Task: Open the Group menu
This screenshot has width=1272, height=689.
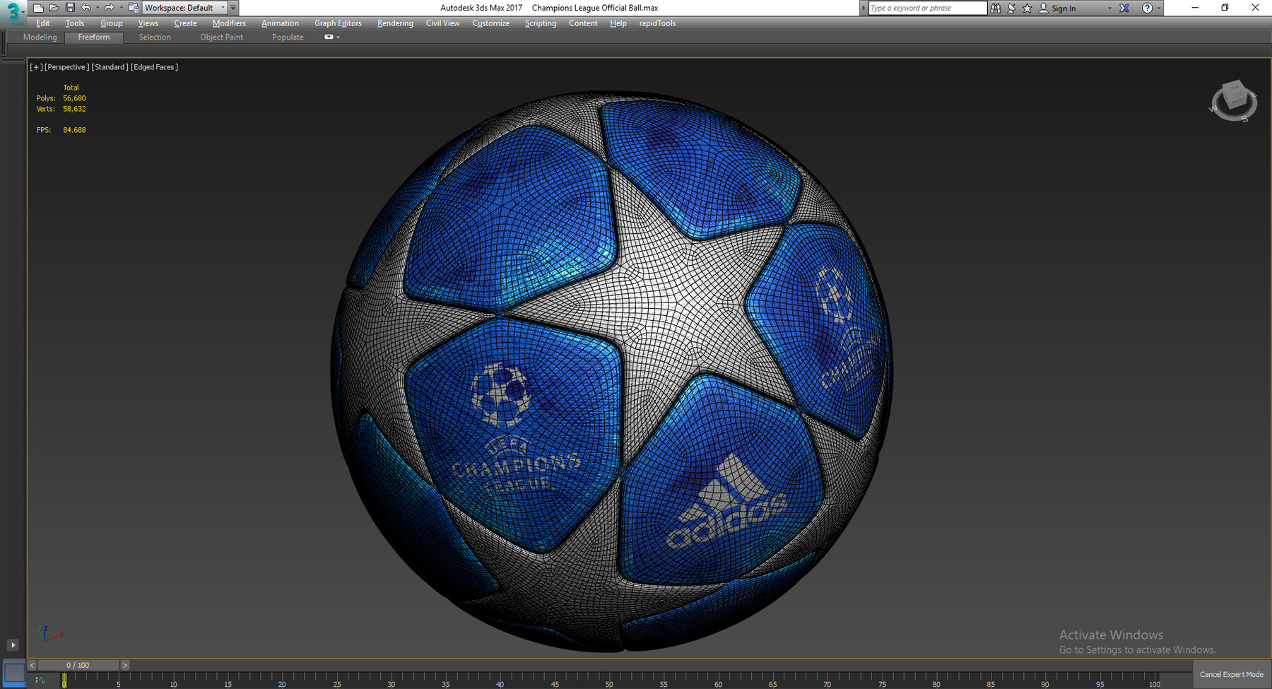Action: [x=112, y=23]
